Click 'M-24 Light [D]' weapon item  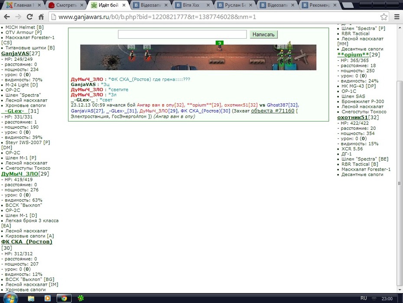point(21,85)
